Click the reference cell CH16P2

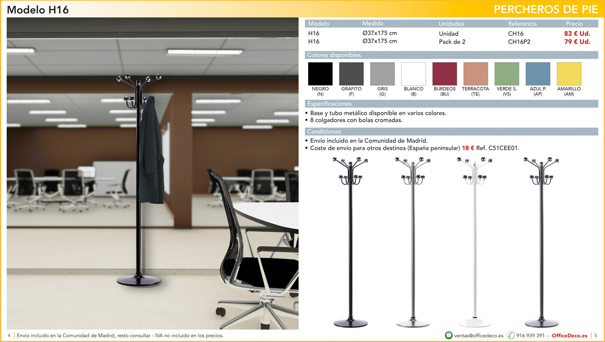click(519, 41)
